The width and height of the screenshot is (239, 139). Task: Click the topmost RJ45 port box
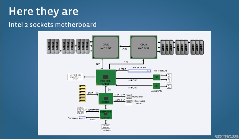(x=169, y=75)
